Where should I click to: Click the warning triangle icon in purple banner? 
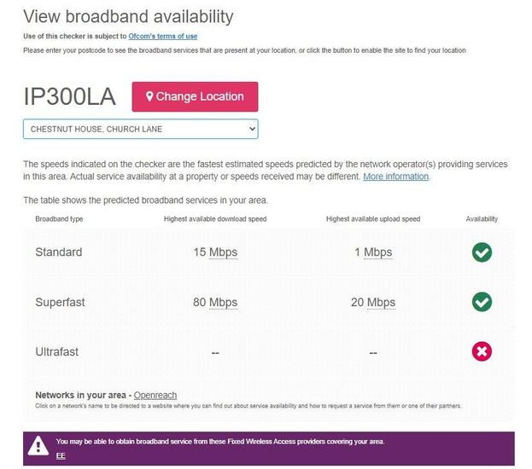38,447
